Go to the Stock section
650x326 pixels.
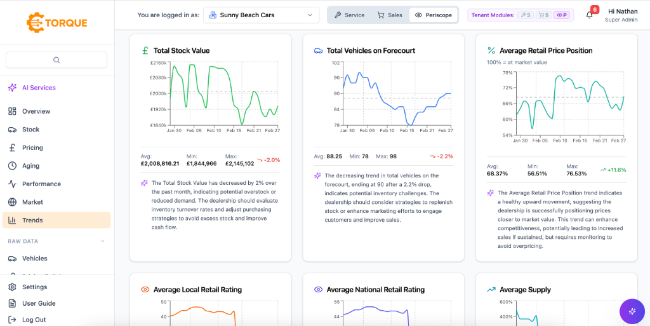56,130
